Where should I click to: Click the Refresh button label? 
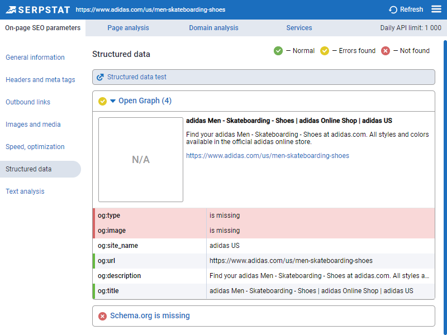click(411, 9)
